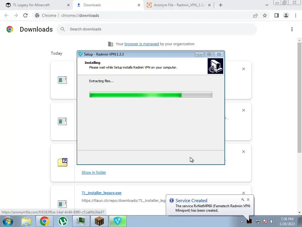Image resolution: width=302 pixels, height=227 pixels.
Task: Open the TL_Installer_legacy.exe download link
Action: (101, 193)
